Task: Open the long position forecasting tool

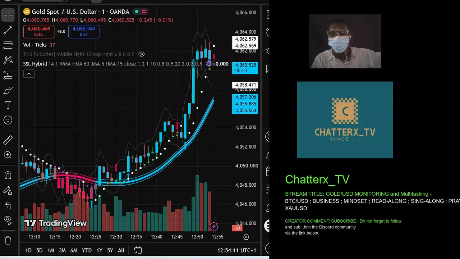Action: point(8,75)
